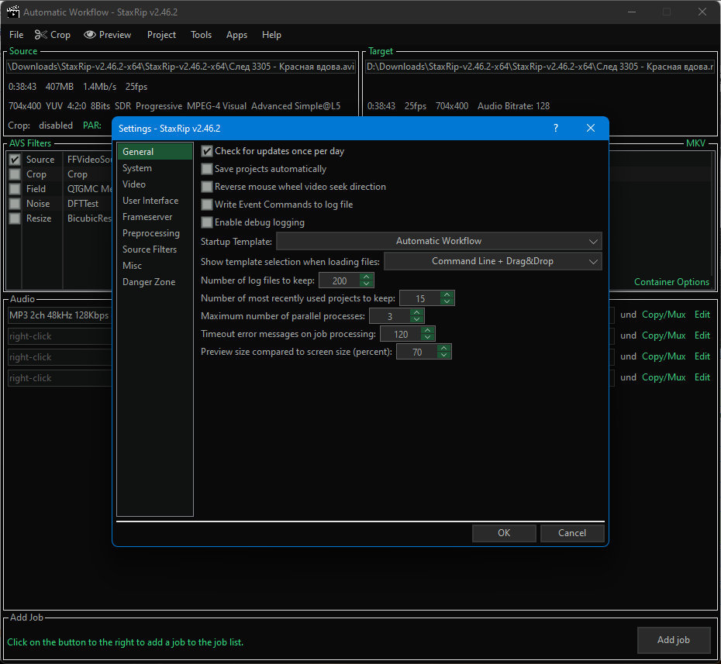
Task: Open Container Options link
Action: [671, 282]
